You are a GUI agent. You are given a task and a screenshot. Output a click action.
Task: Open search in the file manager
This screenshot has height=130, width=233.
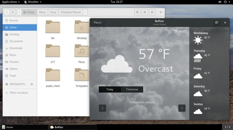pyautogui.click(x=137, y=12)
